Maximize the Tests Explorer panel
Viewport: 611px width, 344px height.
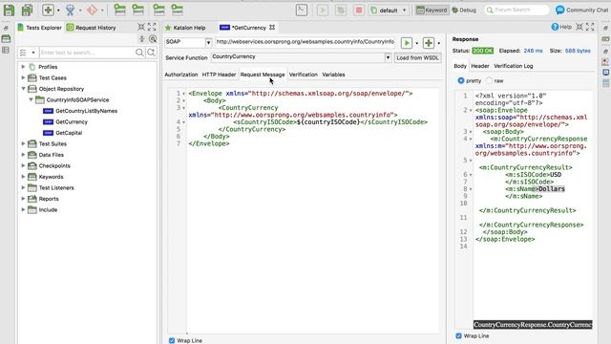152,27
